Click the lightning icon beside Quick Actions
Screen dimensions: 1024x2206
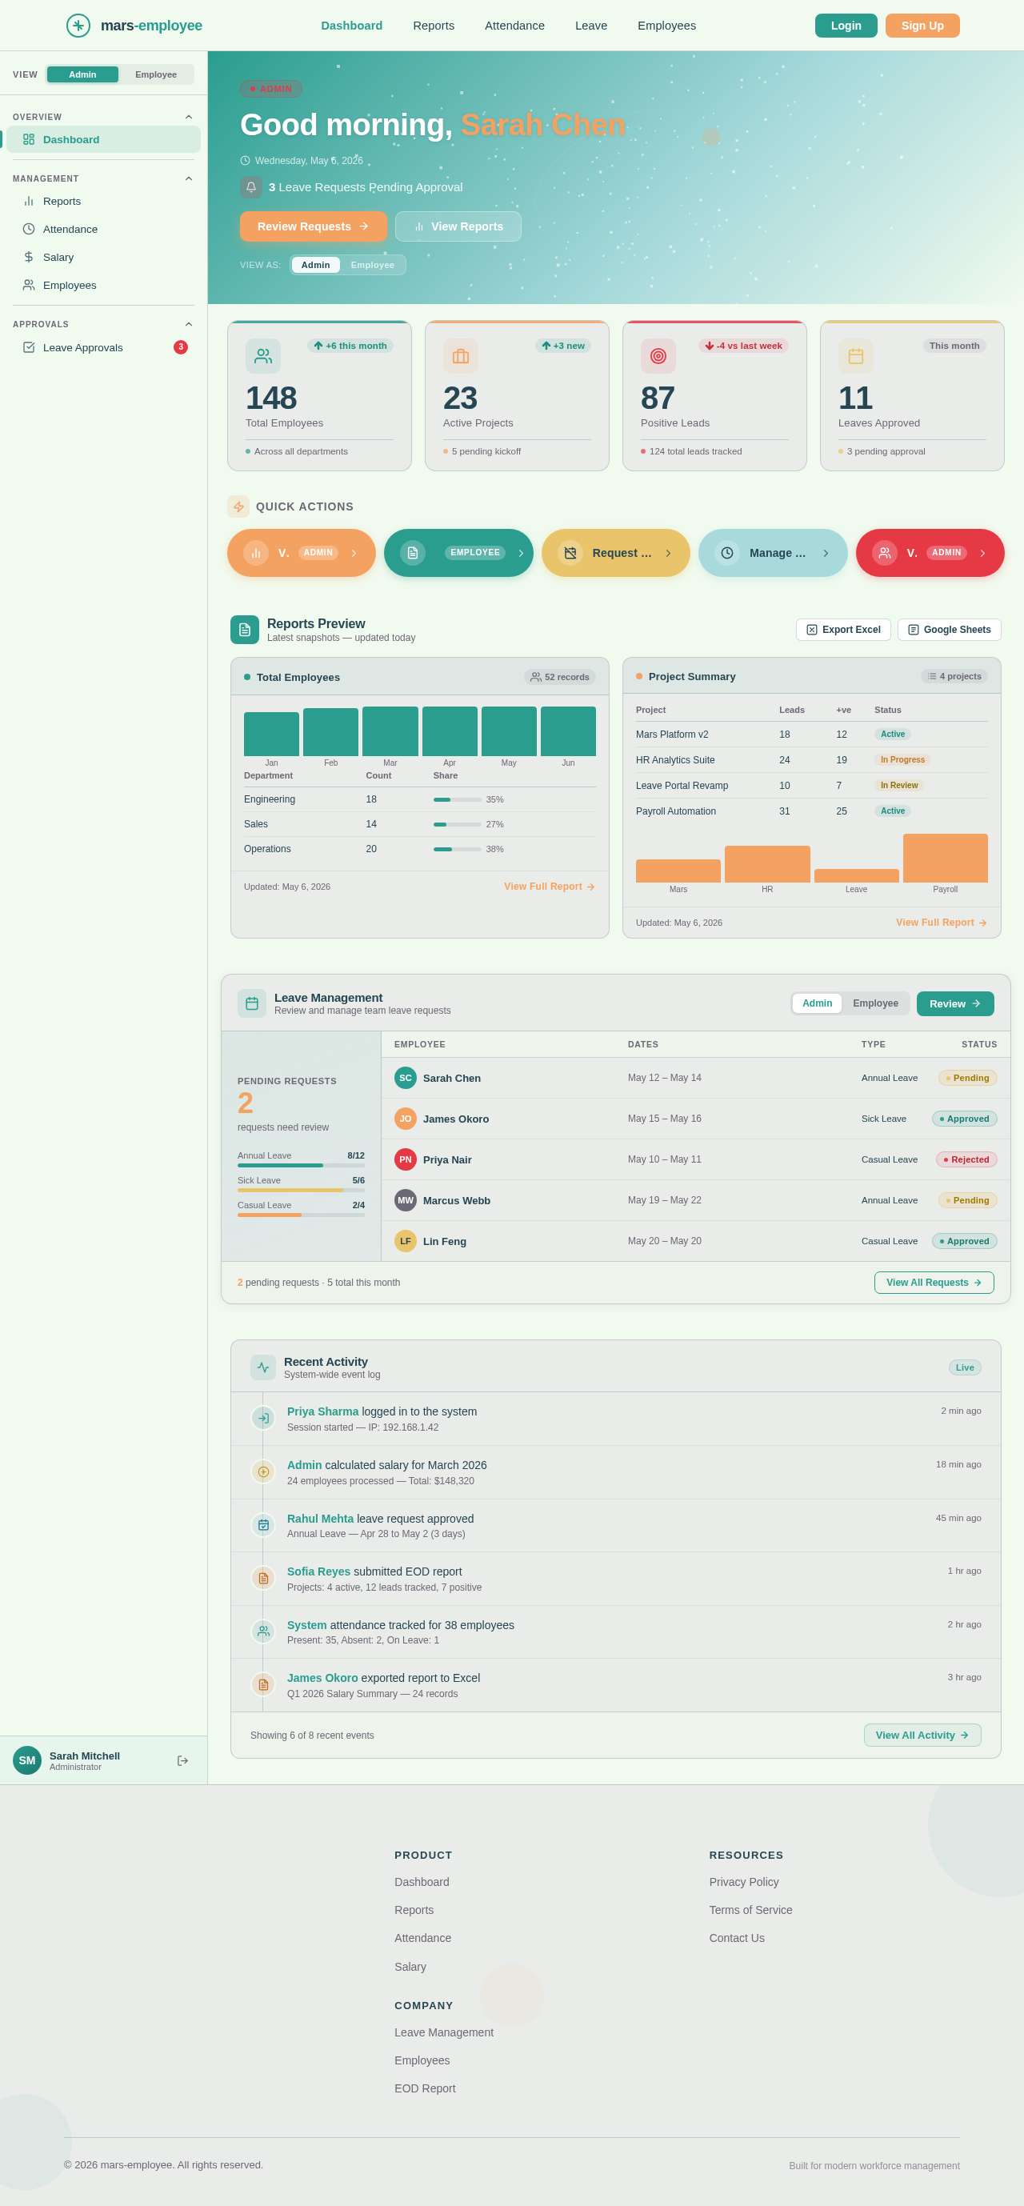pos(238,507)
